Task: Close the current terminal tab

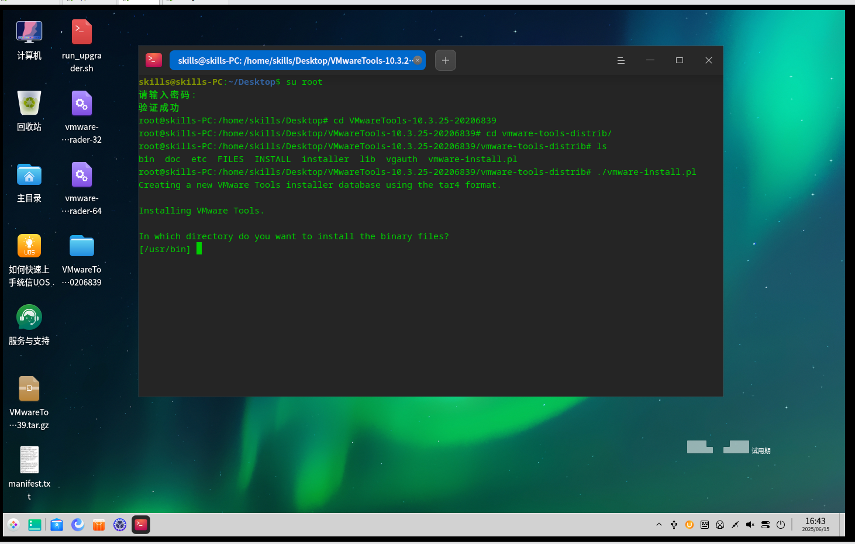Action: tap(418, 60)
